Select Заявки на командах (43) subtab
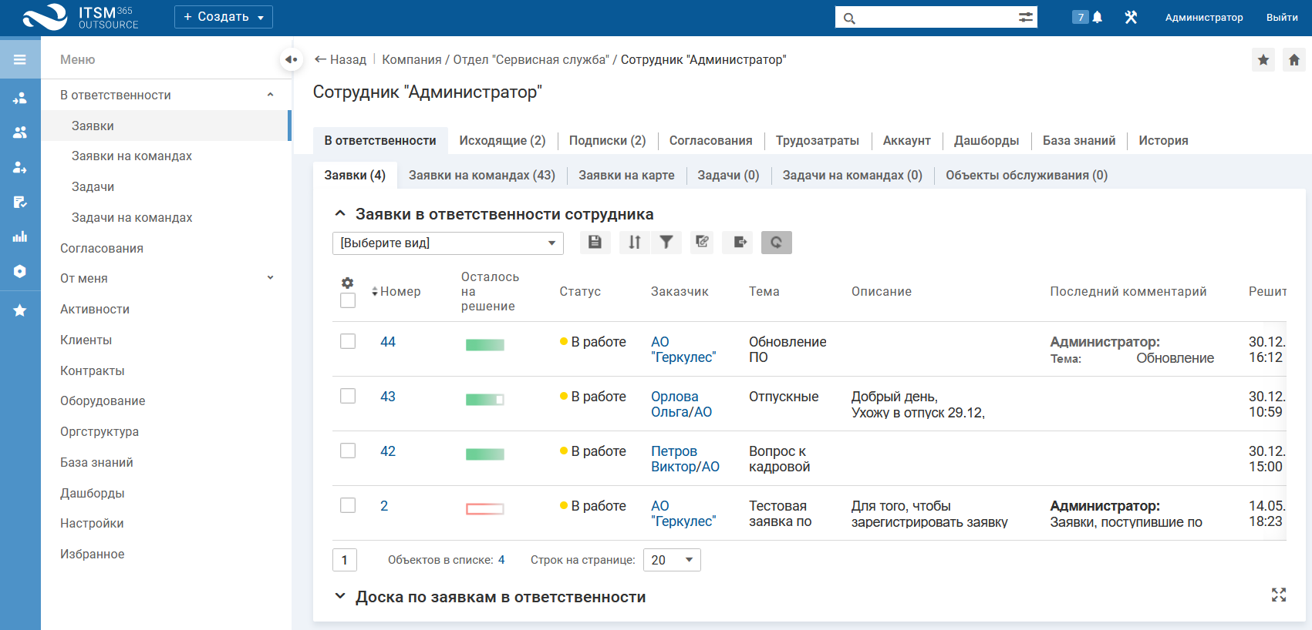This screenshot has height=630, width=1312. pos(482,175)
